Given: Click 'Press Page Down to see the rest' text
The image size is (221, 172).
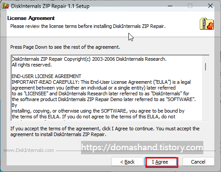Looking at the screenshot, I should tap(65, 47).
